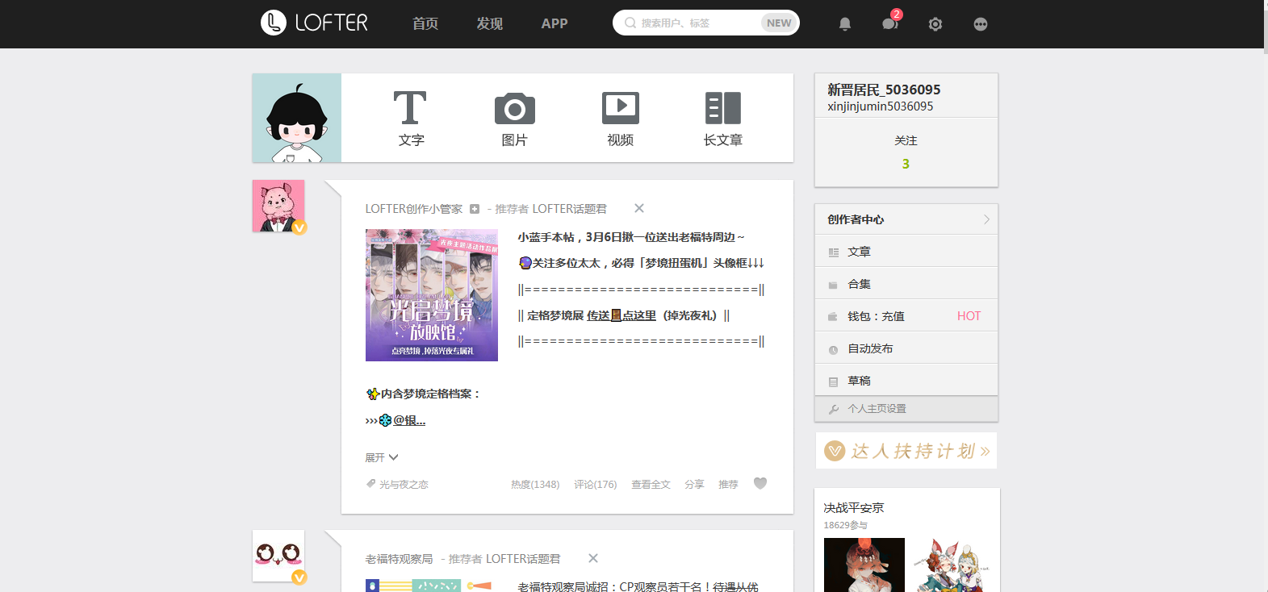
Task: Like the first post with heart icon
Action: pyautogui.click(x=760, y=484)
